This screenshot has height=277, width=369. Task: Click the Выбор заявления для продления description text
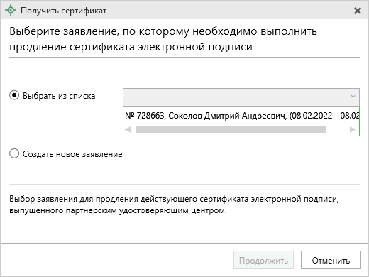(174, 205)
